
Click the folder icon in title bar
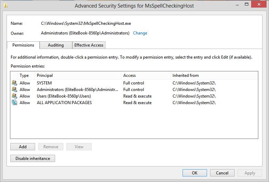[x=6, y=6]
